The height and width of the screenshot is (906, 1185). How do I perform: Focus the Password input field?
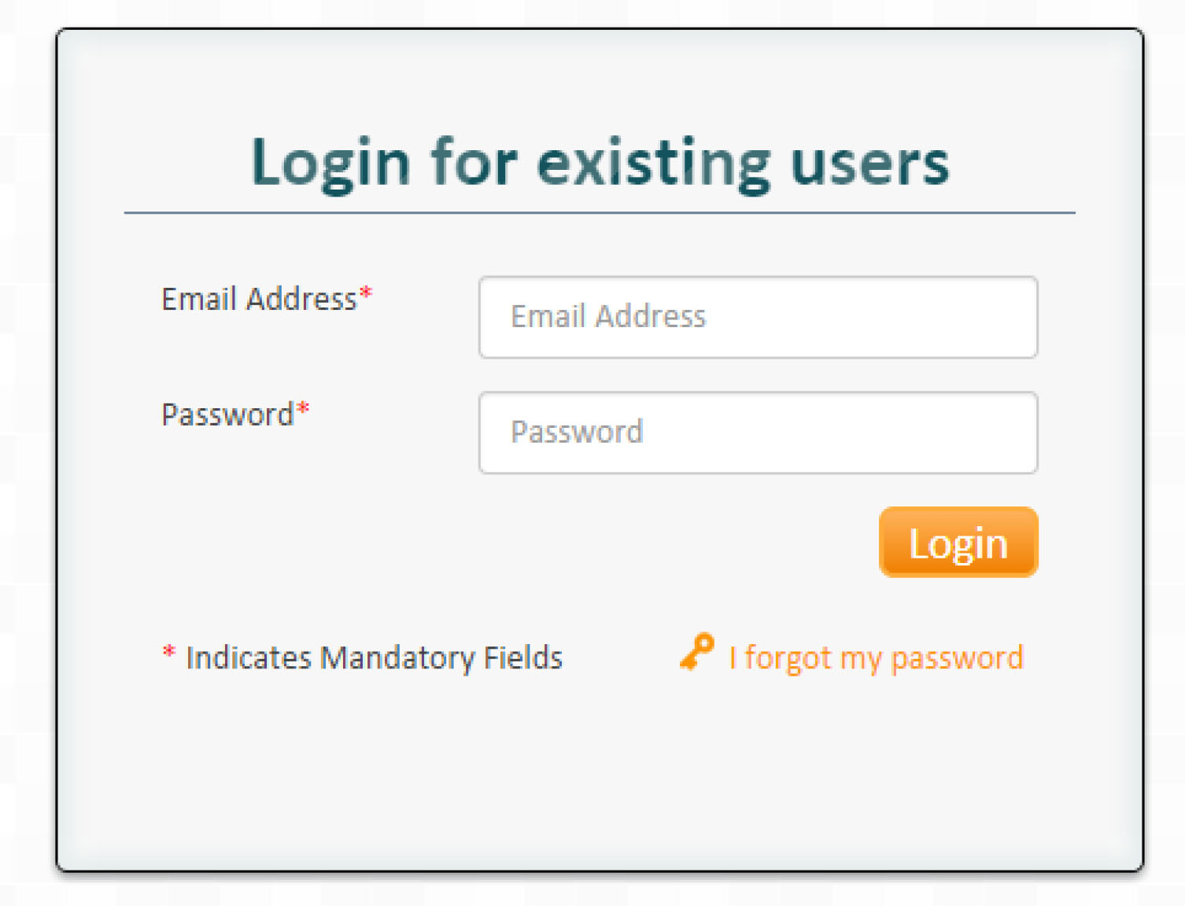click(x=758, y=433)
